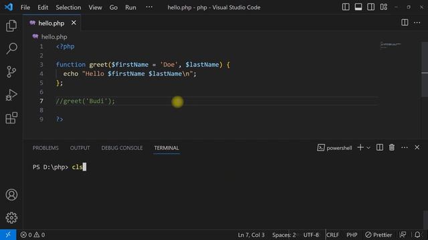Kill terminal with trash icon
The height and width of the screenshot is (240, 428).
[x=392, y=147]
